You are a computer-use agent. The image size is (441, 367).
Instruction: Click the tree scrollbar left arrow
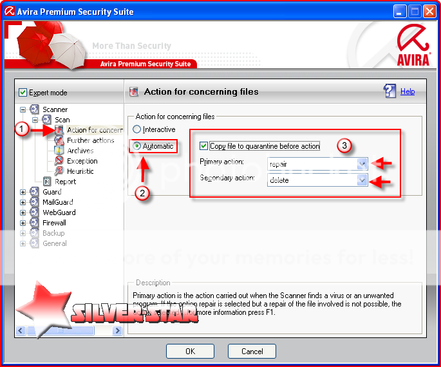(21, 330)
